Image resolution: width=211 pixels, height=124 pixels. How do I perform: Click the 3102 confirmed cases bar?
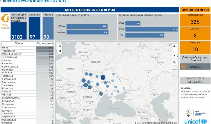click(x=19, y=31)
